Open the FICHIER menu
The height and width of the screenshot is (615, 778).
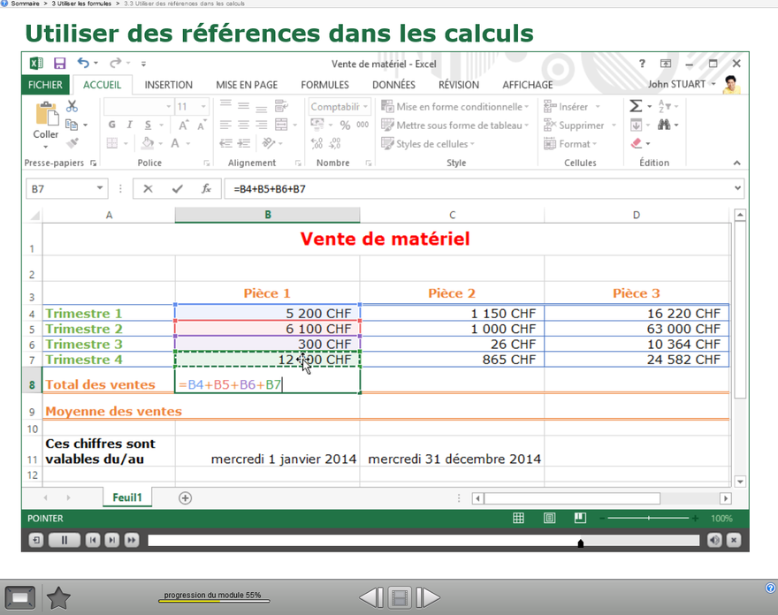45,85
